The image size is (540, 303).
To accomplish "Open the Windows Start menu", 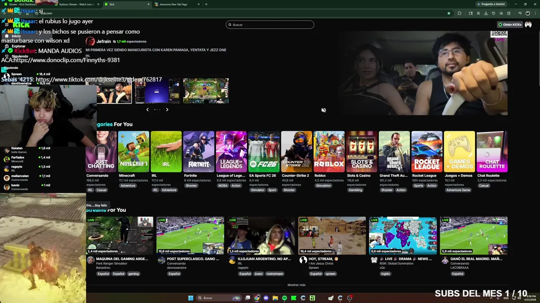I will pos(191,298).
